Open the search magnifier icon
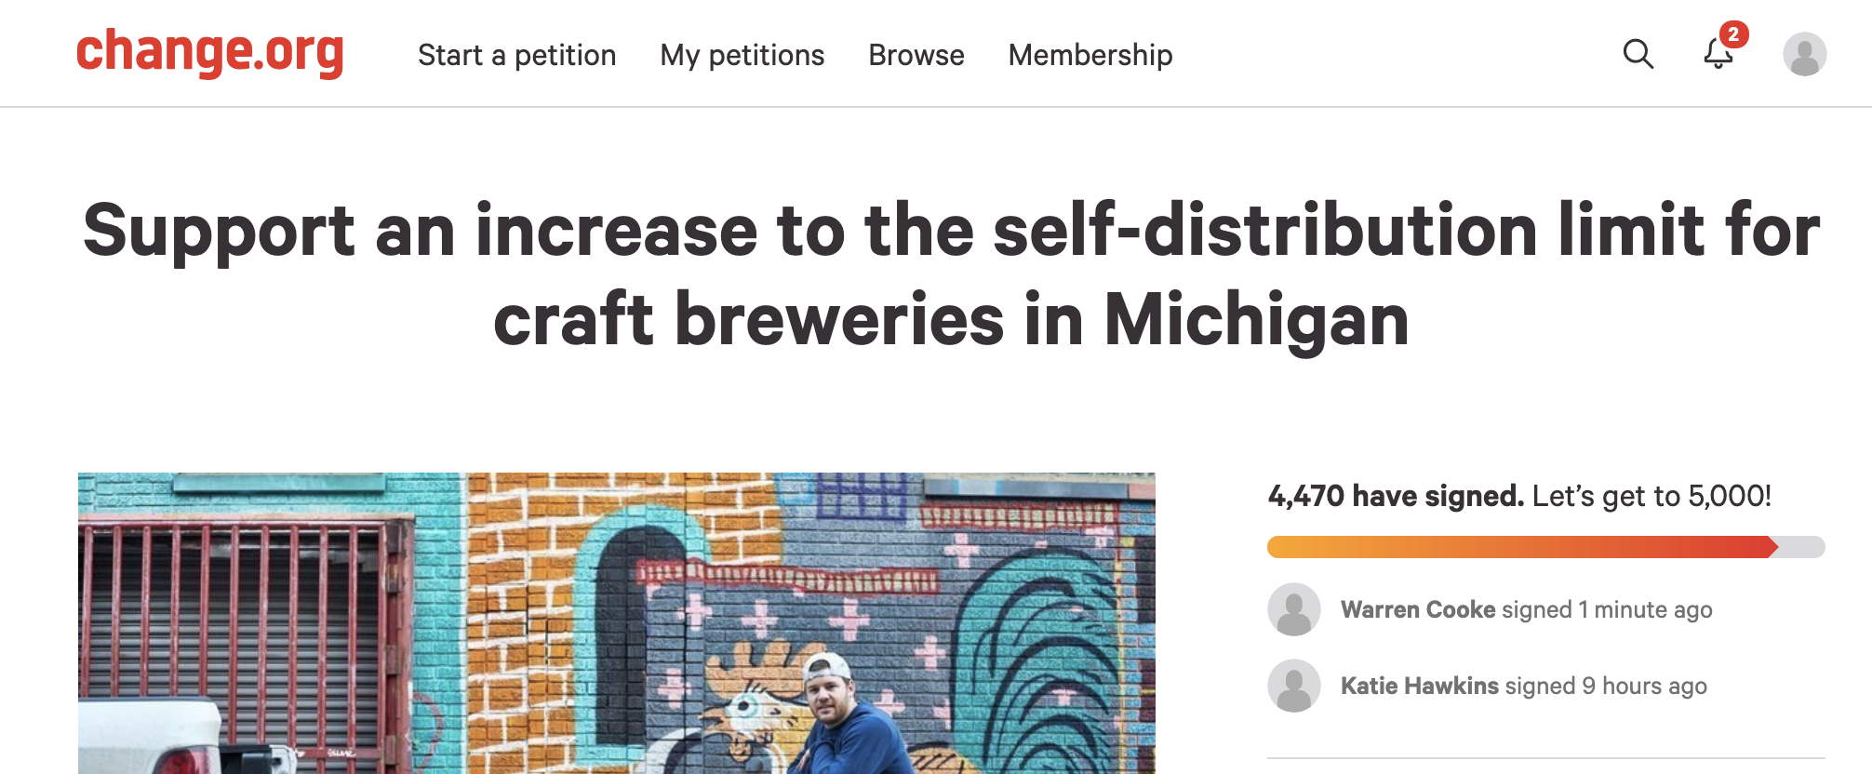 tap(1638, 54)
